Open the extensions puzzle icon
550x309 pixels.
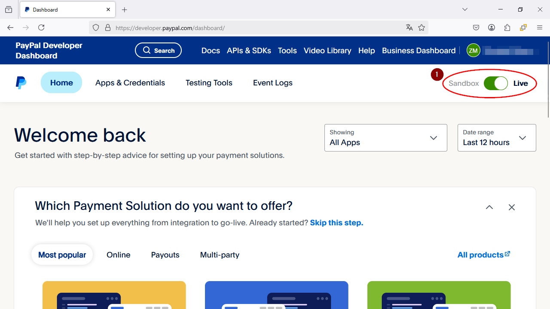pos(507,27)
